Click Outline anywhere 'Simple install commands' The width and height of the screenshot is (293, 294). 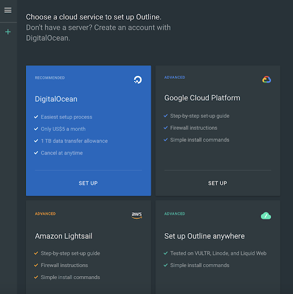[200, 265]
